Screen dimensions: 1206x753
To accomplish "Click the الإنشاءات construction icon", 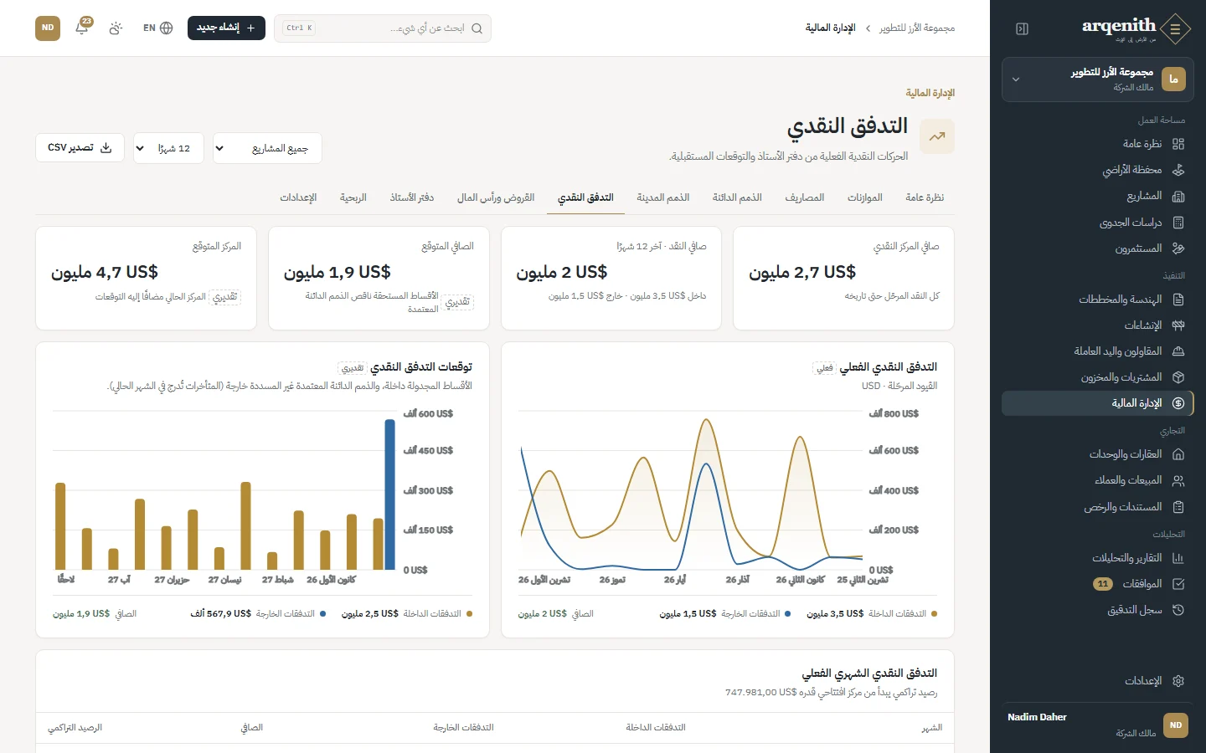I will [x=1178, y=325].
